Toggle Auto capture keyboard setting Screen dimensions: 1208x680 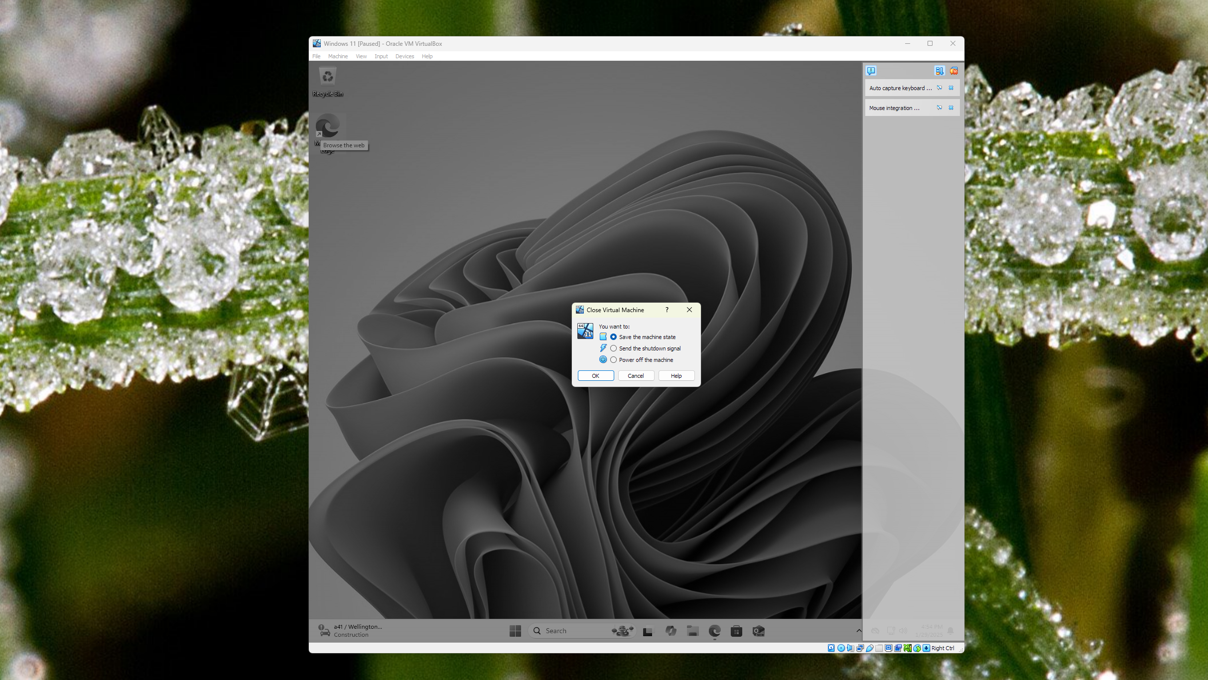pyautogui.click(x=939, y=88)
